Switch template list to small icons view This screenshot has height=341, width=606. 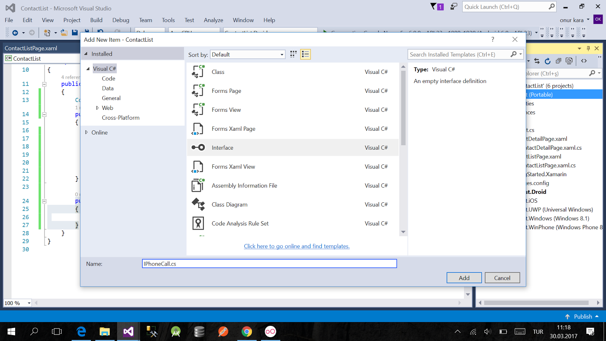tap(292, 54)
